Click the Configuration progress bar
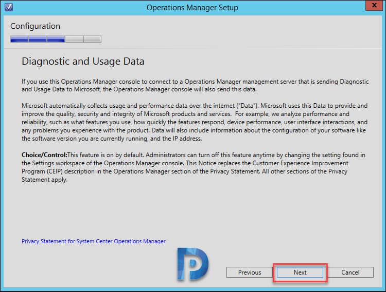Viewport: 386px width, 292px height. click(56, 39)
